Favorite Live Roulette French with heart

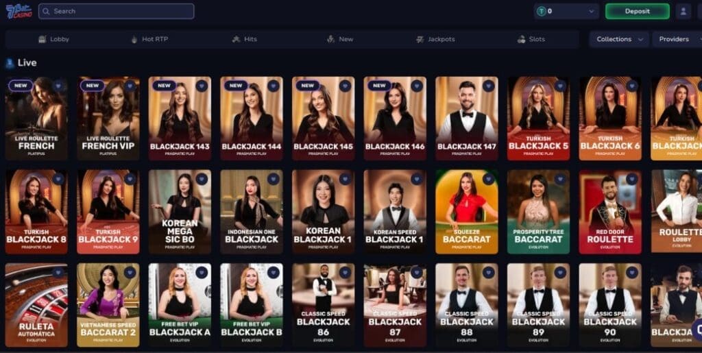tap(58, 86)
